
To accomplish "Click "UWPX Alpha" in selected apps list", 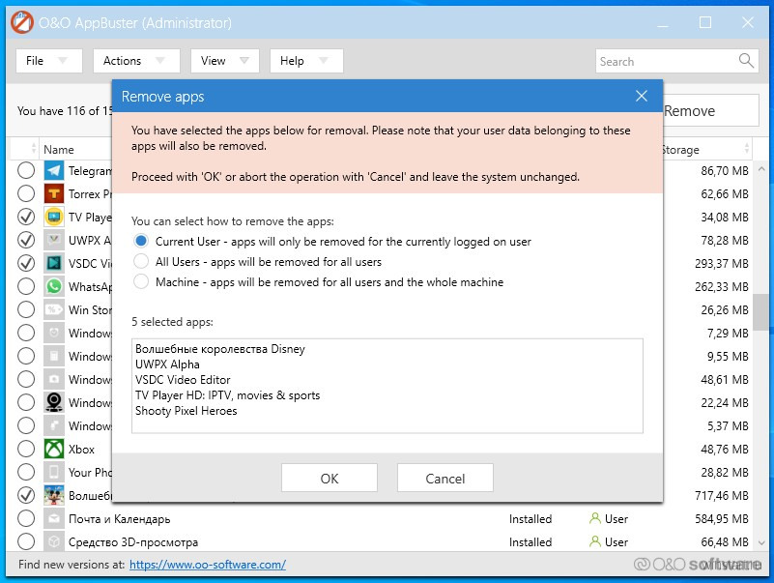I will click(167, 364).
